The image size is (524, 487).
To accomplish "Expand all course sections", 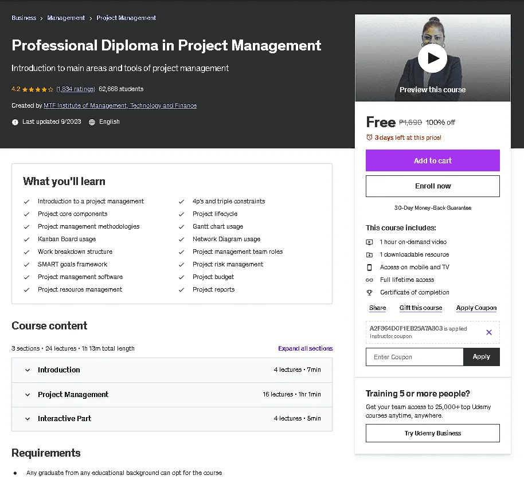I will [x=305, y=348].
